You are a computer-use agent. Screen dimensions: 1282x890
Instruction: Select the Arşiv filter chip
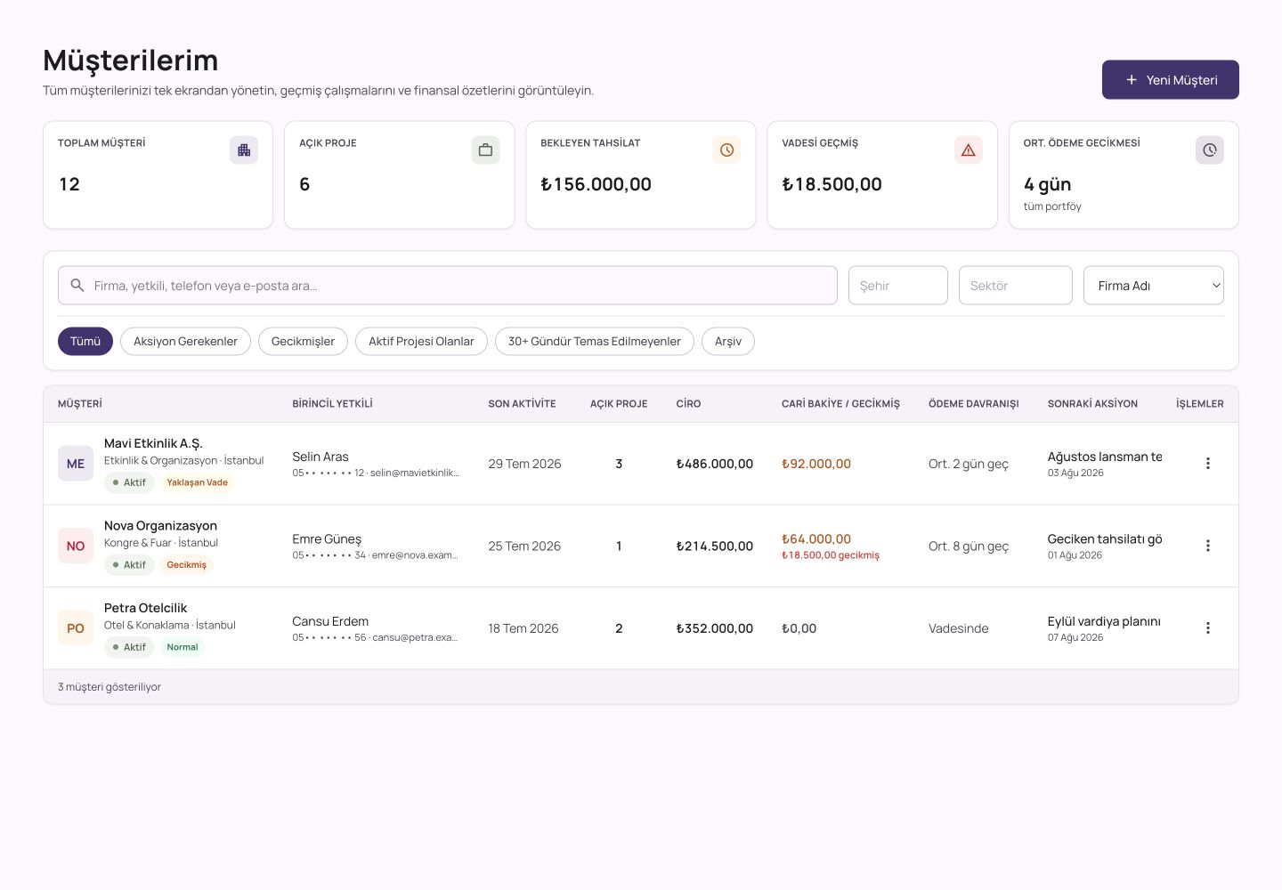728,342
